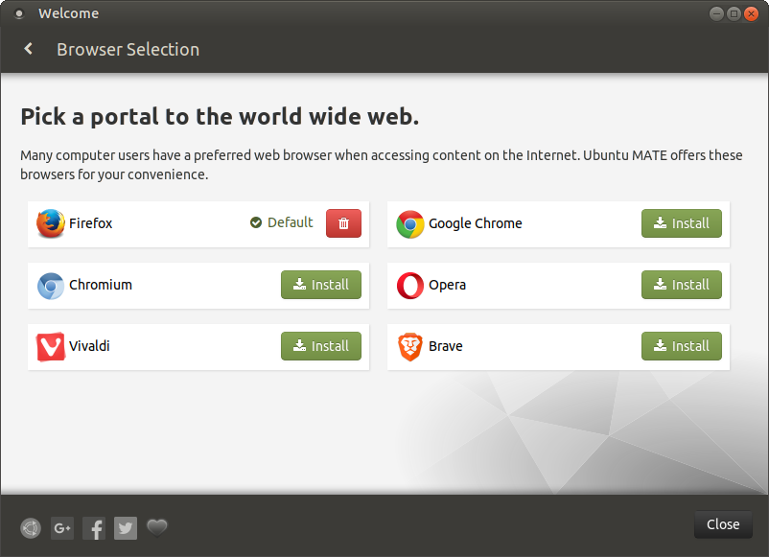Share via the Google+ icon
The image size is (769, 557).
click(61, 528)
